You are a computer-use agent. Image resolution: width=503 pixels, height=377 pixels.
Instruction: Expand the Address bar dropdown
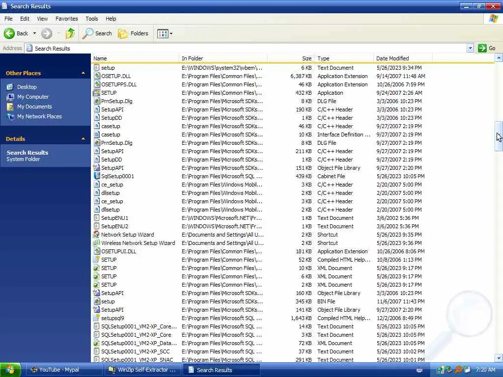(470, 49)
